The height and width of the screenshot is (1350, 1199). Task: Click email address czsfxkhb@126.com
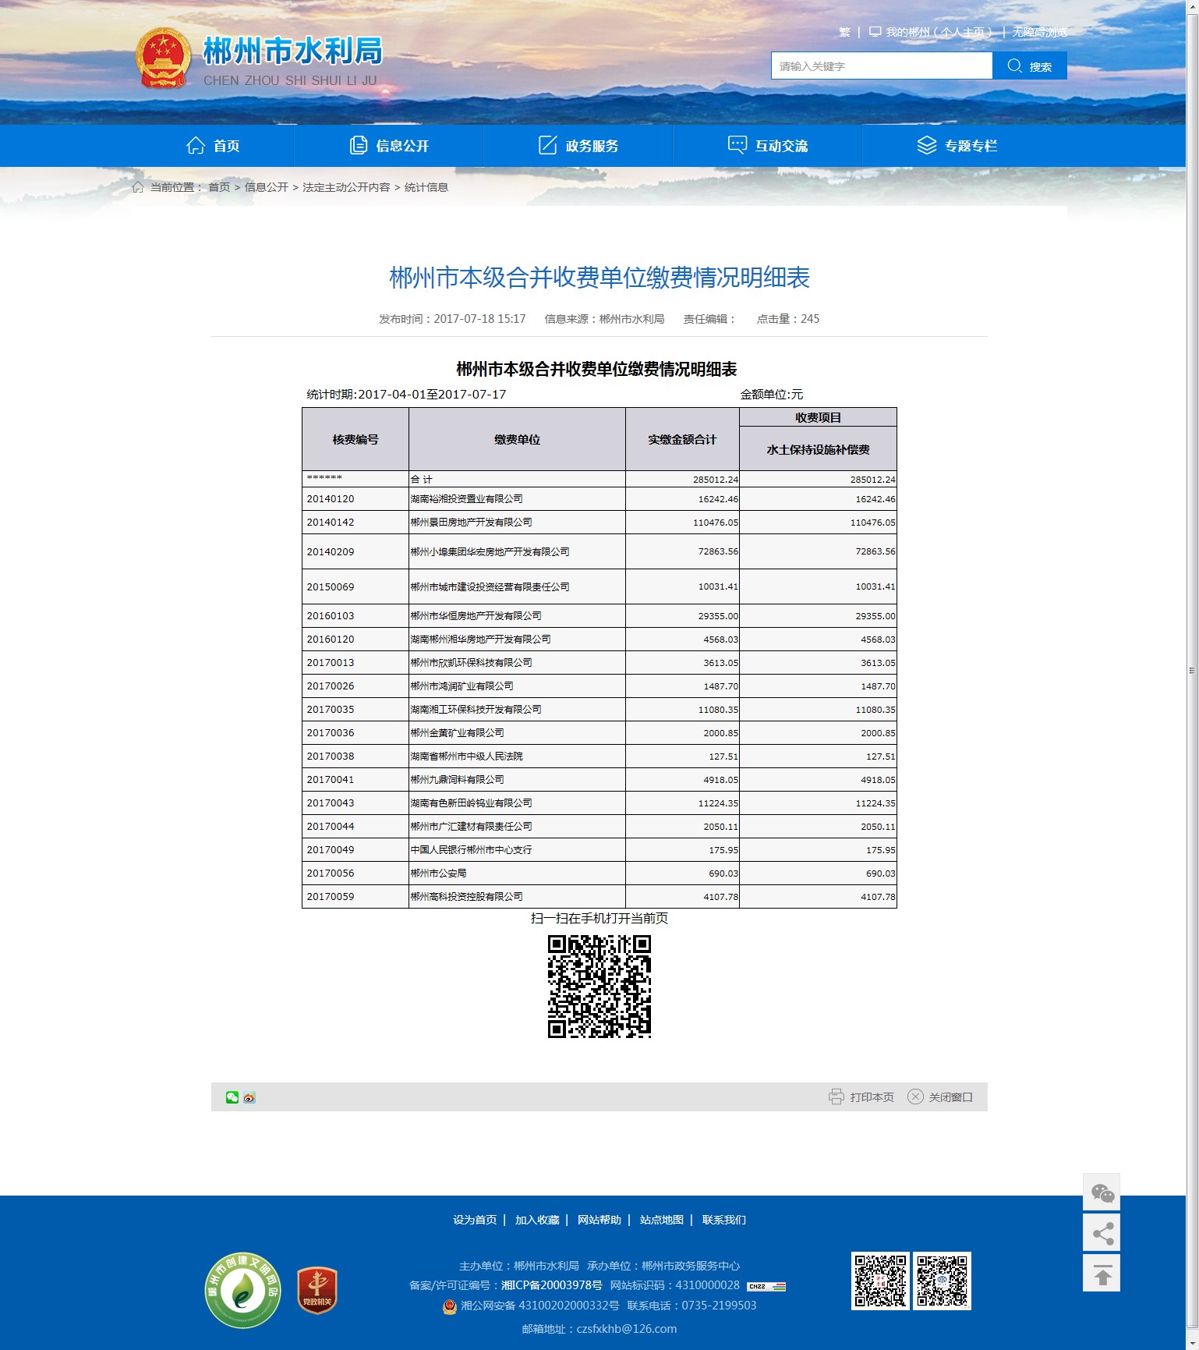tap(626, 1329)
